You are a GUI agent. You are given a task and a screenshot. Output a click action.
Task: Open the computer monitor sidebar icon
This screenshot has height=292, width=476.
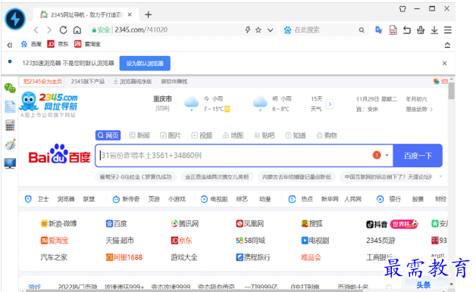pyautogui.click(x=10, y=163)
